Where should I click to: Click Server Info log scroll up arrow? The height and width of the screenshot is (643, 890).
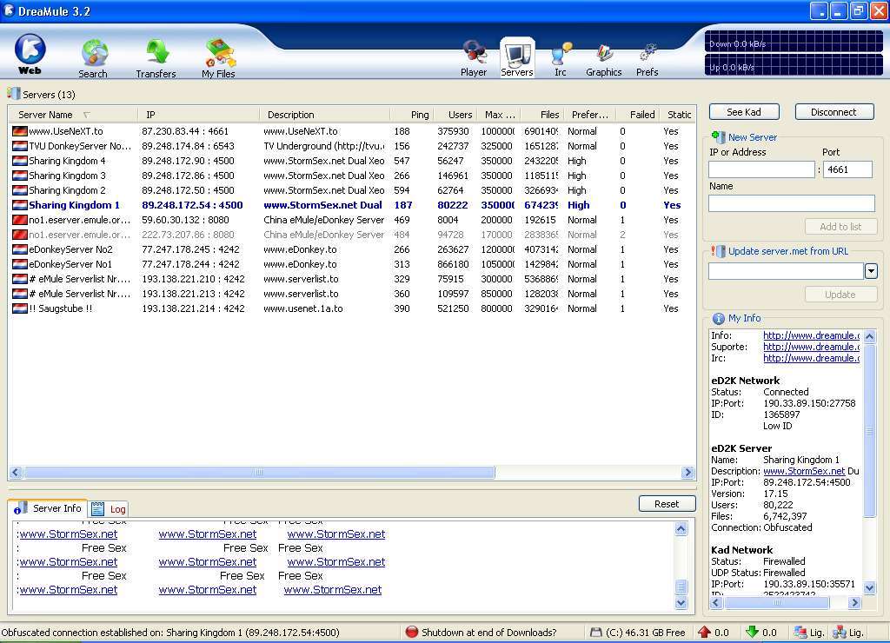681,529
